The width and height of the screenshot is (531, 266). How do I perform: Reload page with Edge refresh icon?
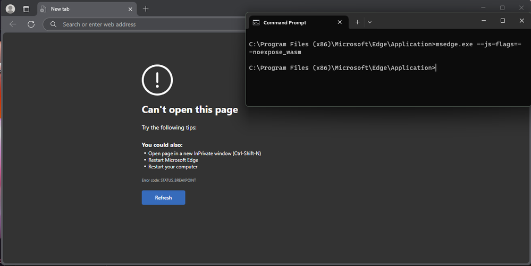coord(31,24)
